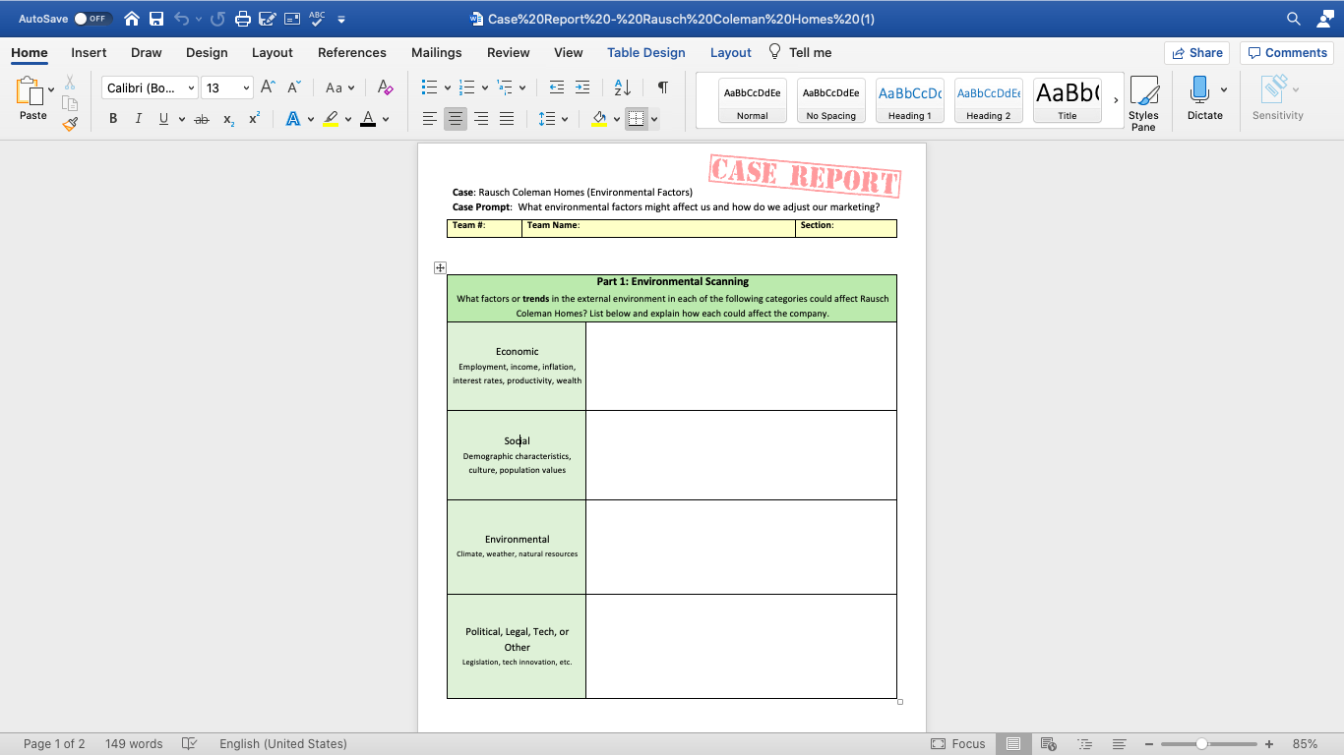Increase paragraph indent
The height and width of the screenshot is (755, 1344).
point(582,87)
